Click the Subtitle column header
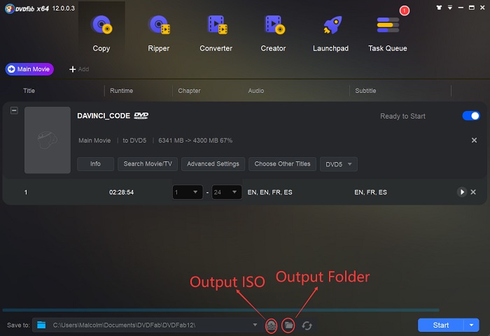Viewport: 490px width, 336px height. point(365,91)
